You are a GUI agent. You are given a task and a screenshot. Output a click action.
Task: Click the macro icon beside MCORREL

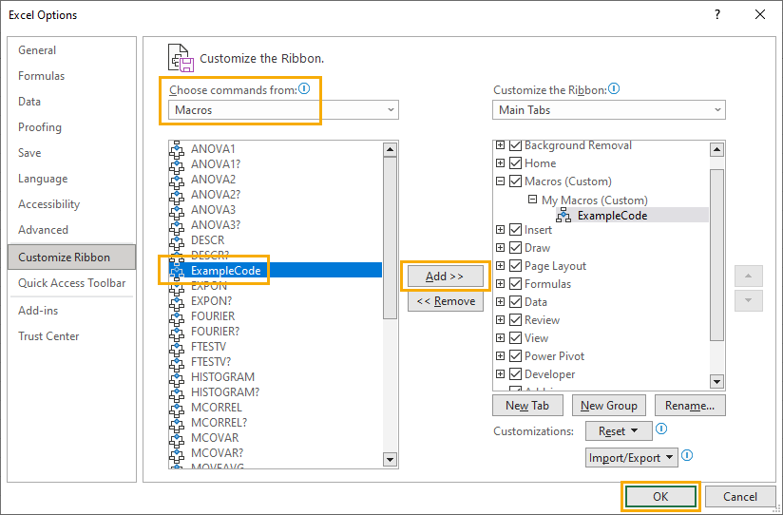click(177, 408)
